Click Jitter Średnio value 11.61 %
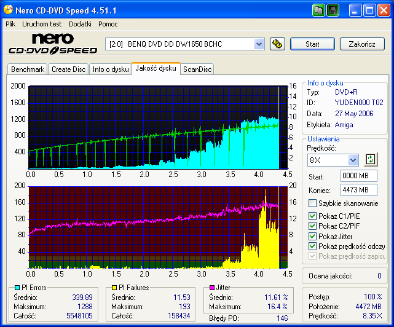The width and height of the screenshot is (394, 327). tap(276, 297)
